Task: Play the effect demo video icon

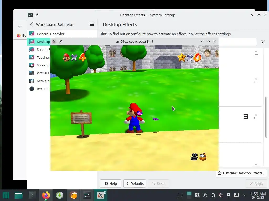Action: click(x=246, y=116)
